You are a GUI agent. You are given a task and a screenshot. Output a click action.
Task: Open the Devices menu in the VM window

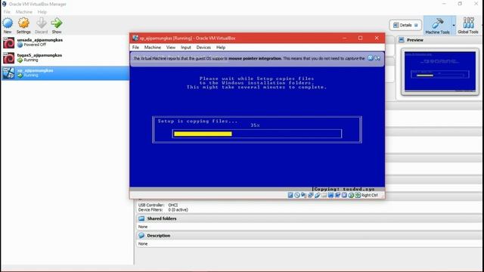[203, 48]
